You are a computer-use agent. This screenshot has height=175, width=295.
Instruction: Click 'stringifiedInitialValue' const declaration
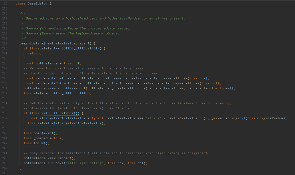[x=62, y=118]
